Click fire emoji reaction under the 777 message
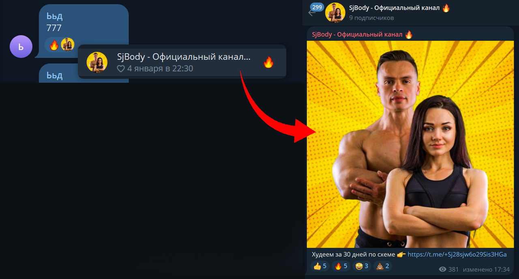Viewport: 519px width, 279px height. tap(54, 45)
